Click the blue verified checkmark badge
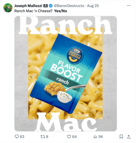The width and height of the screenshot is (137, 143). pos(51,6)
